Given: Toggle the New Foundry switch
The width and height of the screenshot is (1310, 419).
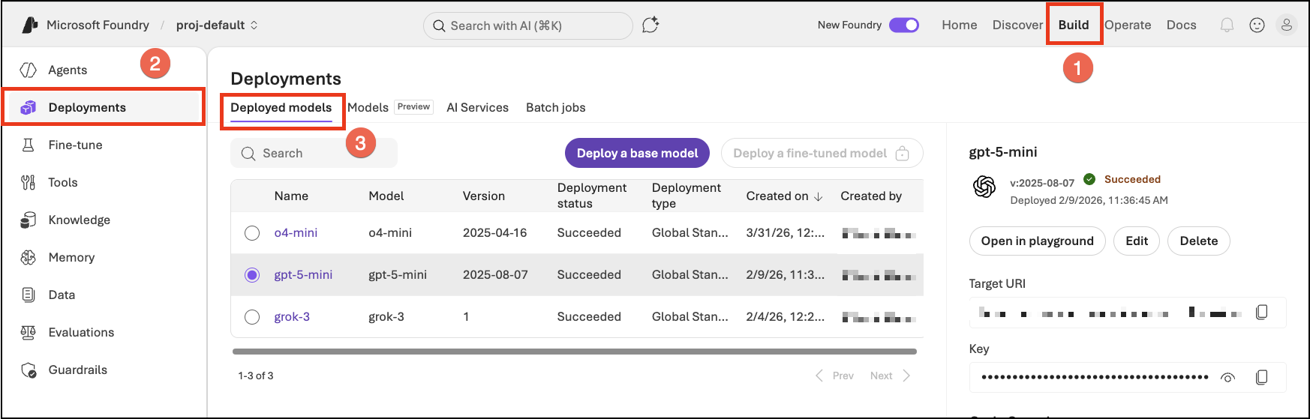Looking at the screenshot, I should 904,25.
